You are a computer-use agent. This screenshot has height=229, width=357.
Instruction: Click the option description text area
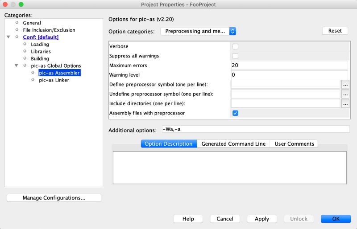[230, 168]
